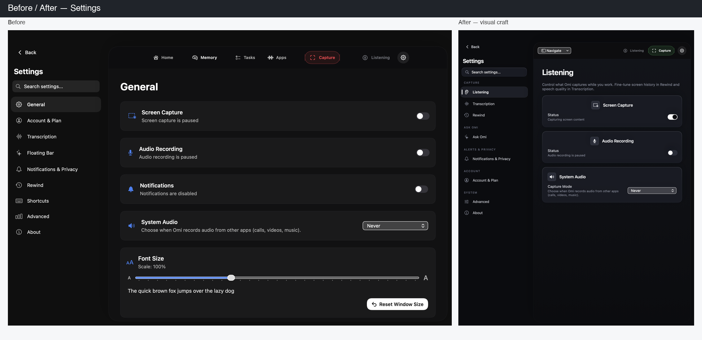
Task: Select Transcription in After sidebar
Action: click(x=495, y=104)
